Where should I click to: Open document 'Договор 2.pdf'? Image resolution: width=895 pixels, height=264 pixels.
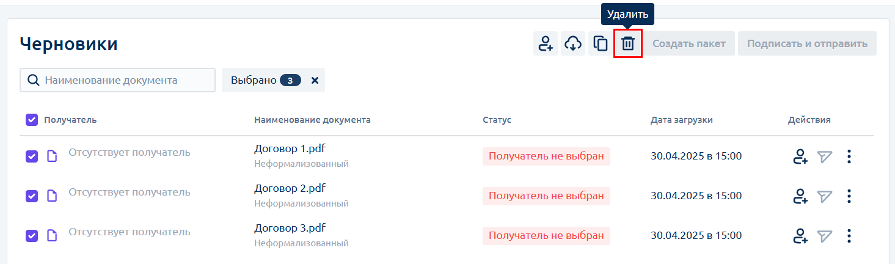290,188
